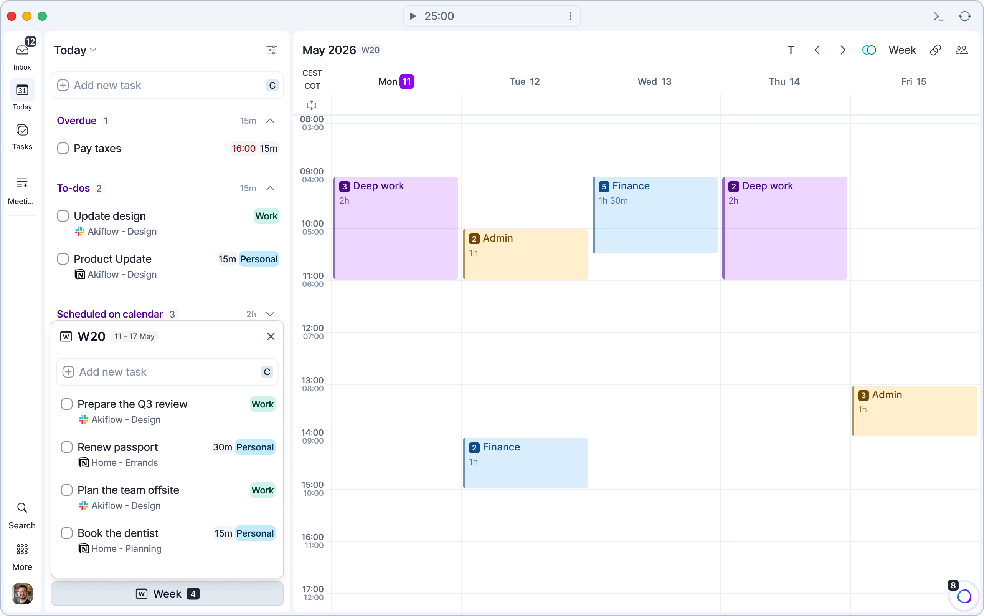Click the sync refresh icon
This screenshot has width=984, height=616.
(964, 16)
